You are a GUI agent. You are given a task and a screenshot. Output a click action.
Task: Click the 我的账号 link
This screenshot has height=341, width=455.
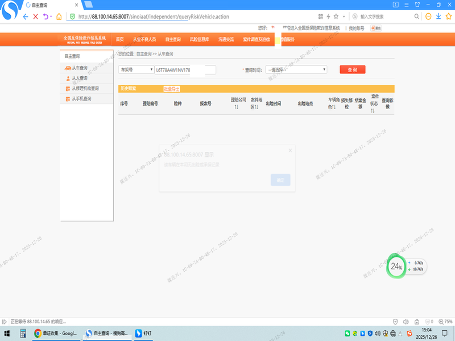[x=356, y=27]
